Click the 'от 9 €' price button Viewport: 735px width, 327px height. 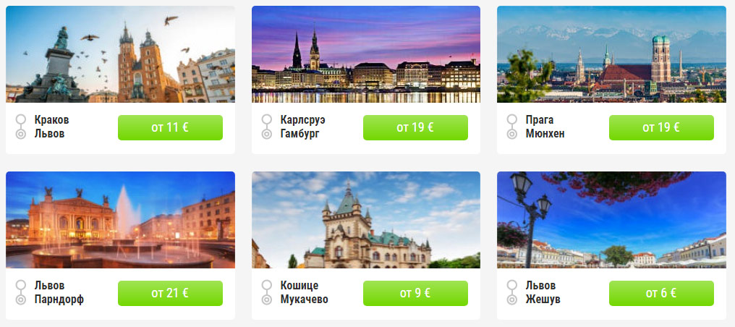(x=415, y=293)
